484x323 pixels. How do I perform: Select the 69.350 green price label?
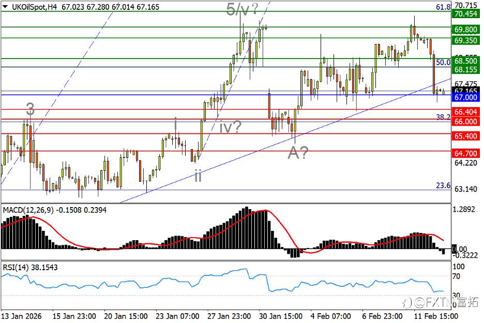466,40
